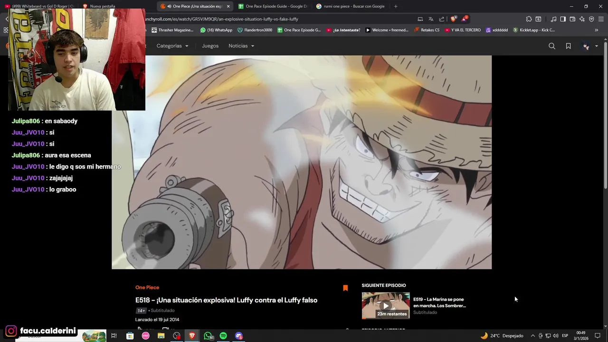Open Y VA EL TERCERO bookmark
Image resolution: width=608 pixels, height=342 pixels.
click(462, 30)
